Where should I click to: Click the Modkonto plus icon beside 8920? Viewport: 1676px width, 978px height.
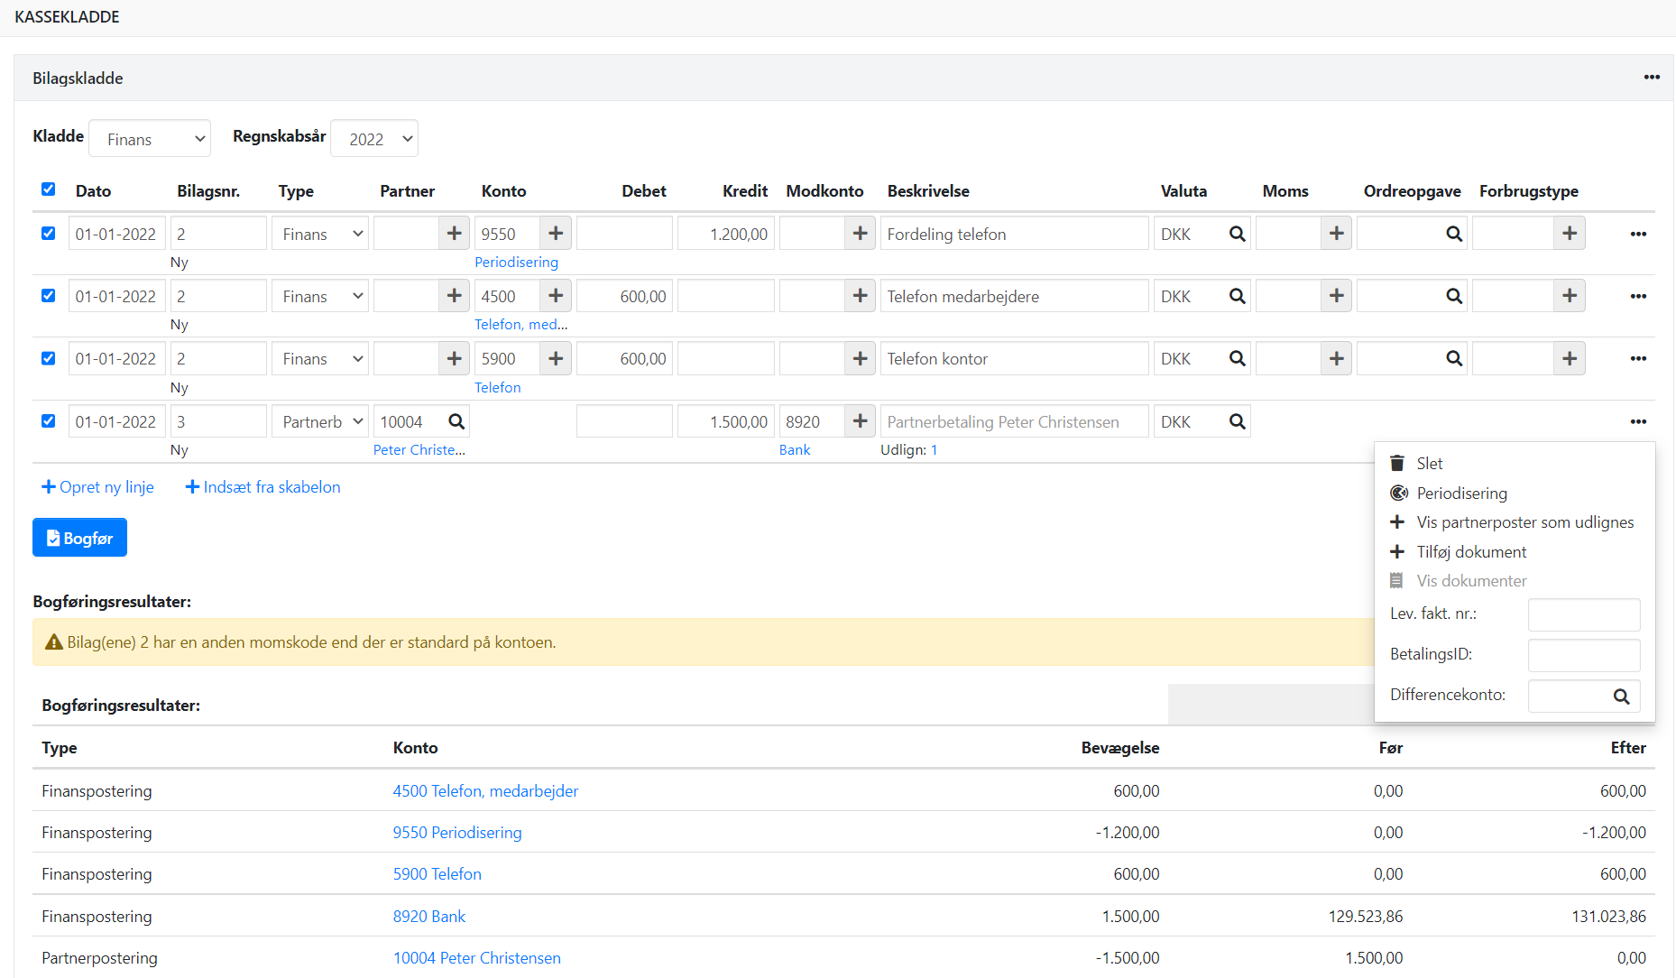click(860, 421)
